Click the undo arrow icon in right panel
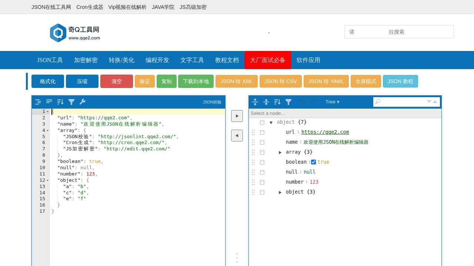 [302, 102]
